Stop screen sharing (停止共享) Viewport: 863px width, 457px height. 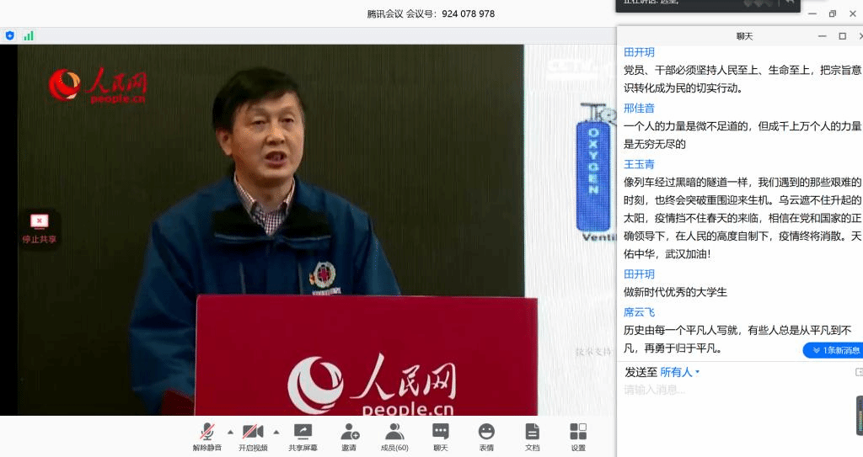40,228
